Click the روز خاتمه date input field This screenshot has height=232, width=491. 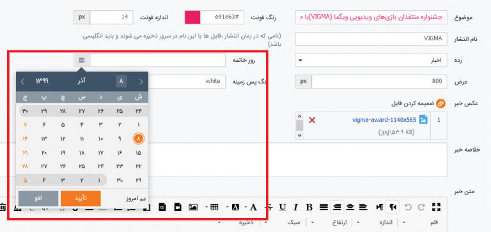157,61
